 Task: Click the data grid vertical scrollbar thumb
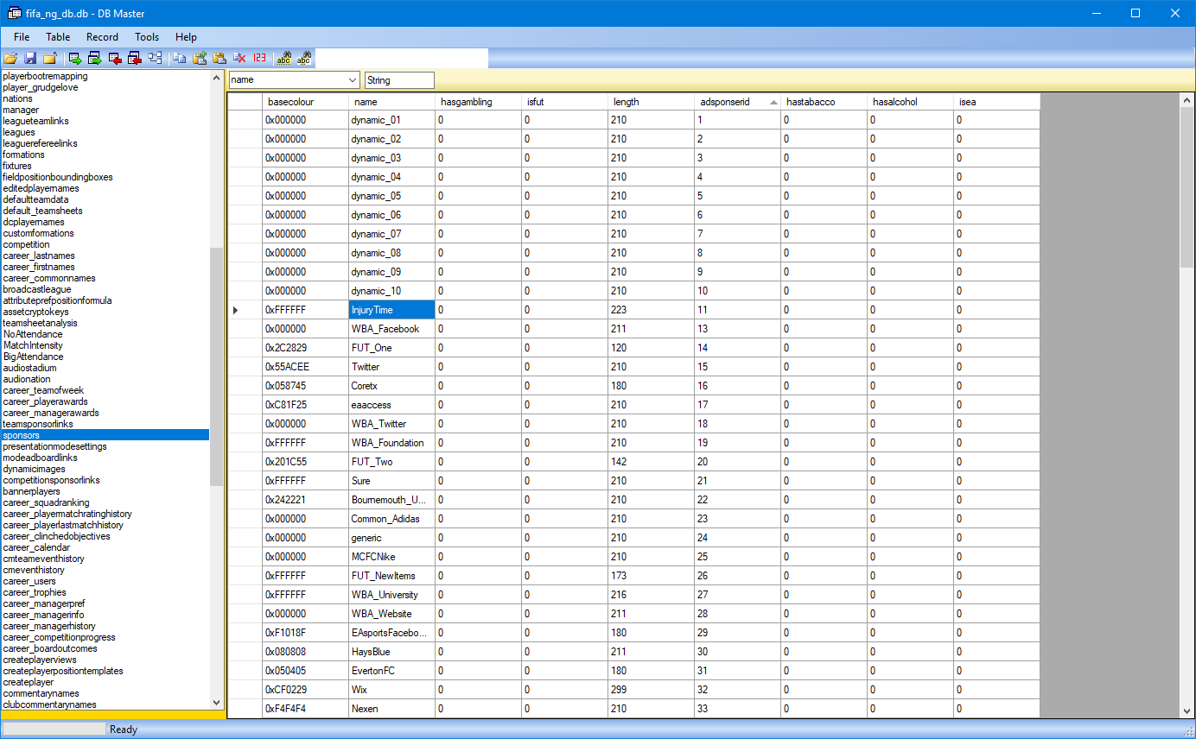click(x=1186, y=186)
